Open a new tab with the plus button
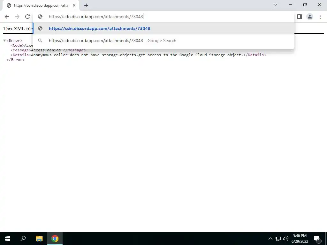 (x=86, y=6)
